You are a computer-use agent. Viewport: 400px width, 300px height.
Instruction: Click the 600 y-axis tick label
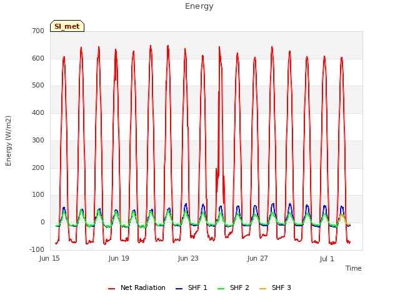pyautogui.click(x=38, y=58)
